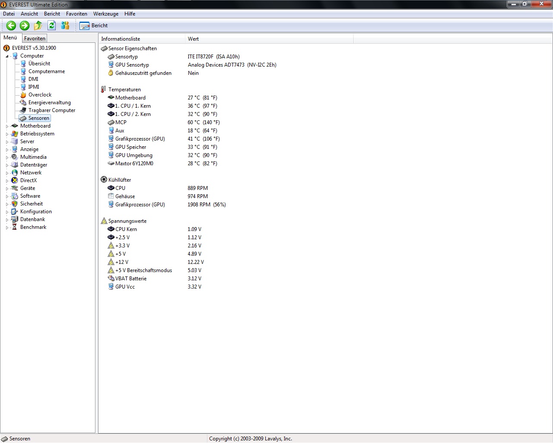Click the Benchmark hourglass icon
Image resolution: width=553 pixels, height=443 pixels.
(15, 227)
